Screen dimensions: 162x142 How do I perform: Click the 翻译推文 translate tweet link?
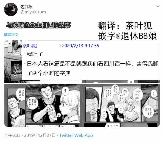11,35
